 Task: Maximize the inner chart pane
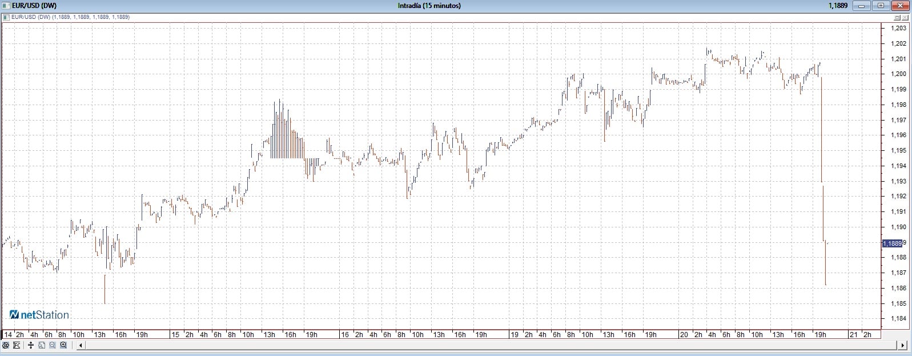coord(897,18)
